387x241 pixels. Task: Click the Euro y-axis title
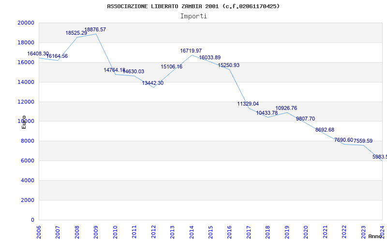click(x=24, y=122)
